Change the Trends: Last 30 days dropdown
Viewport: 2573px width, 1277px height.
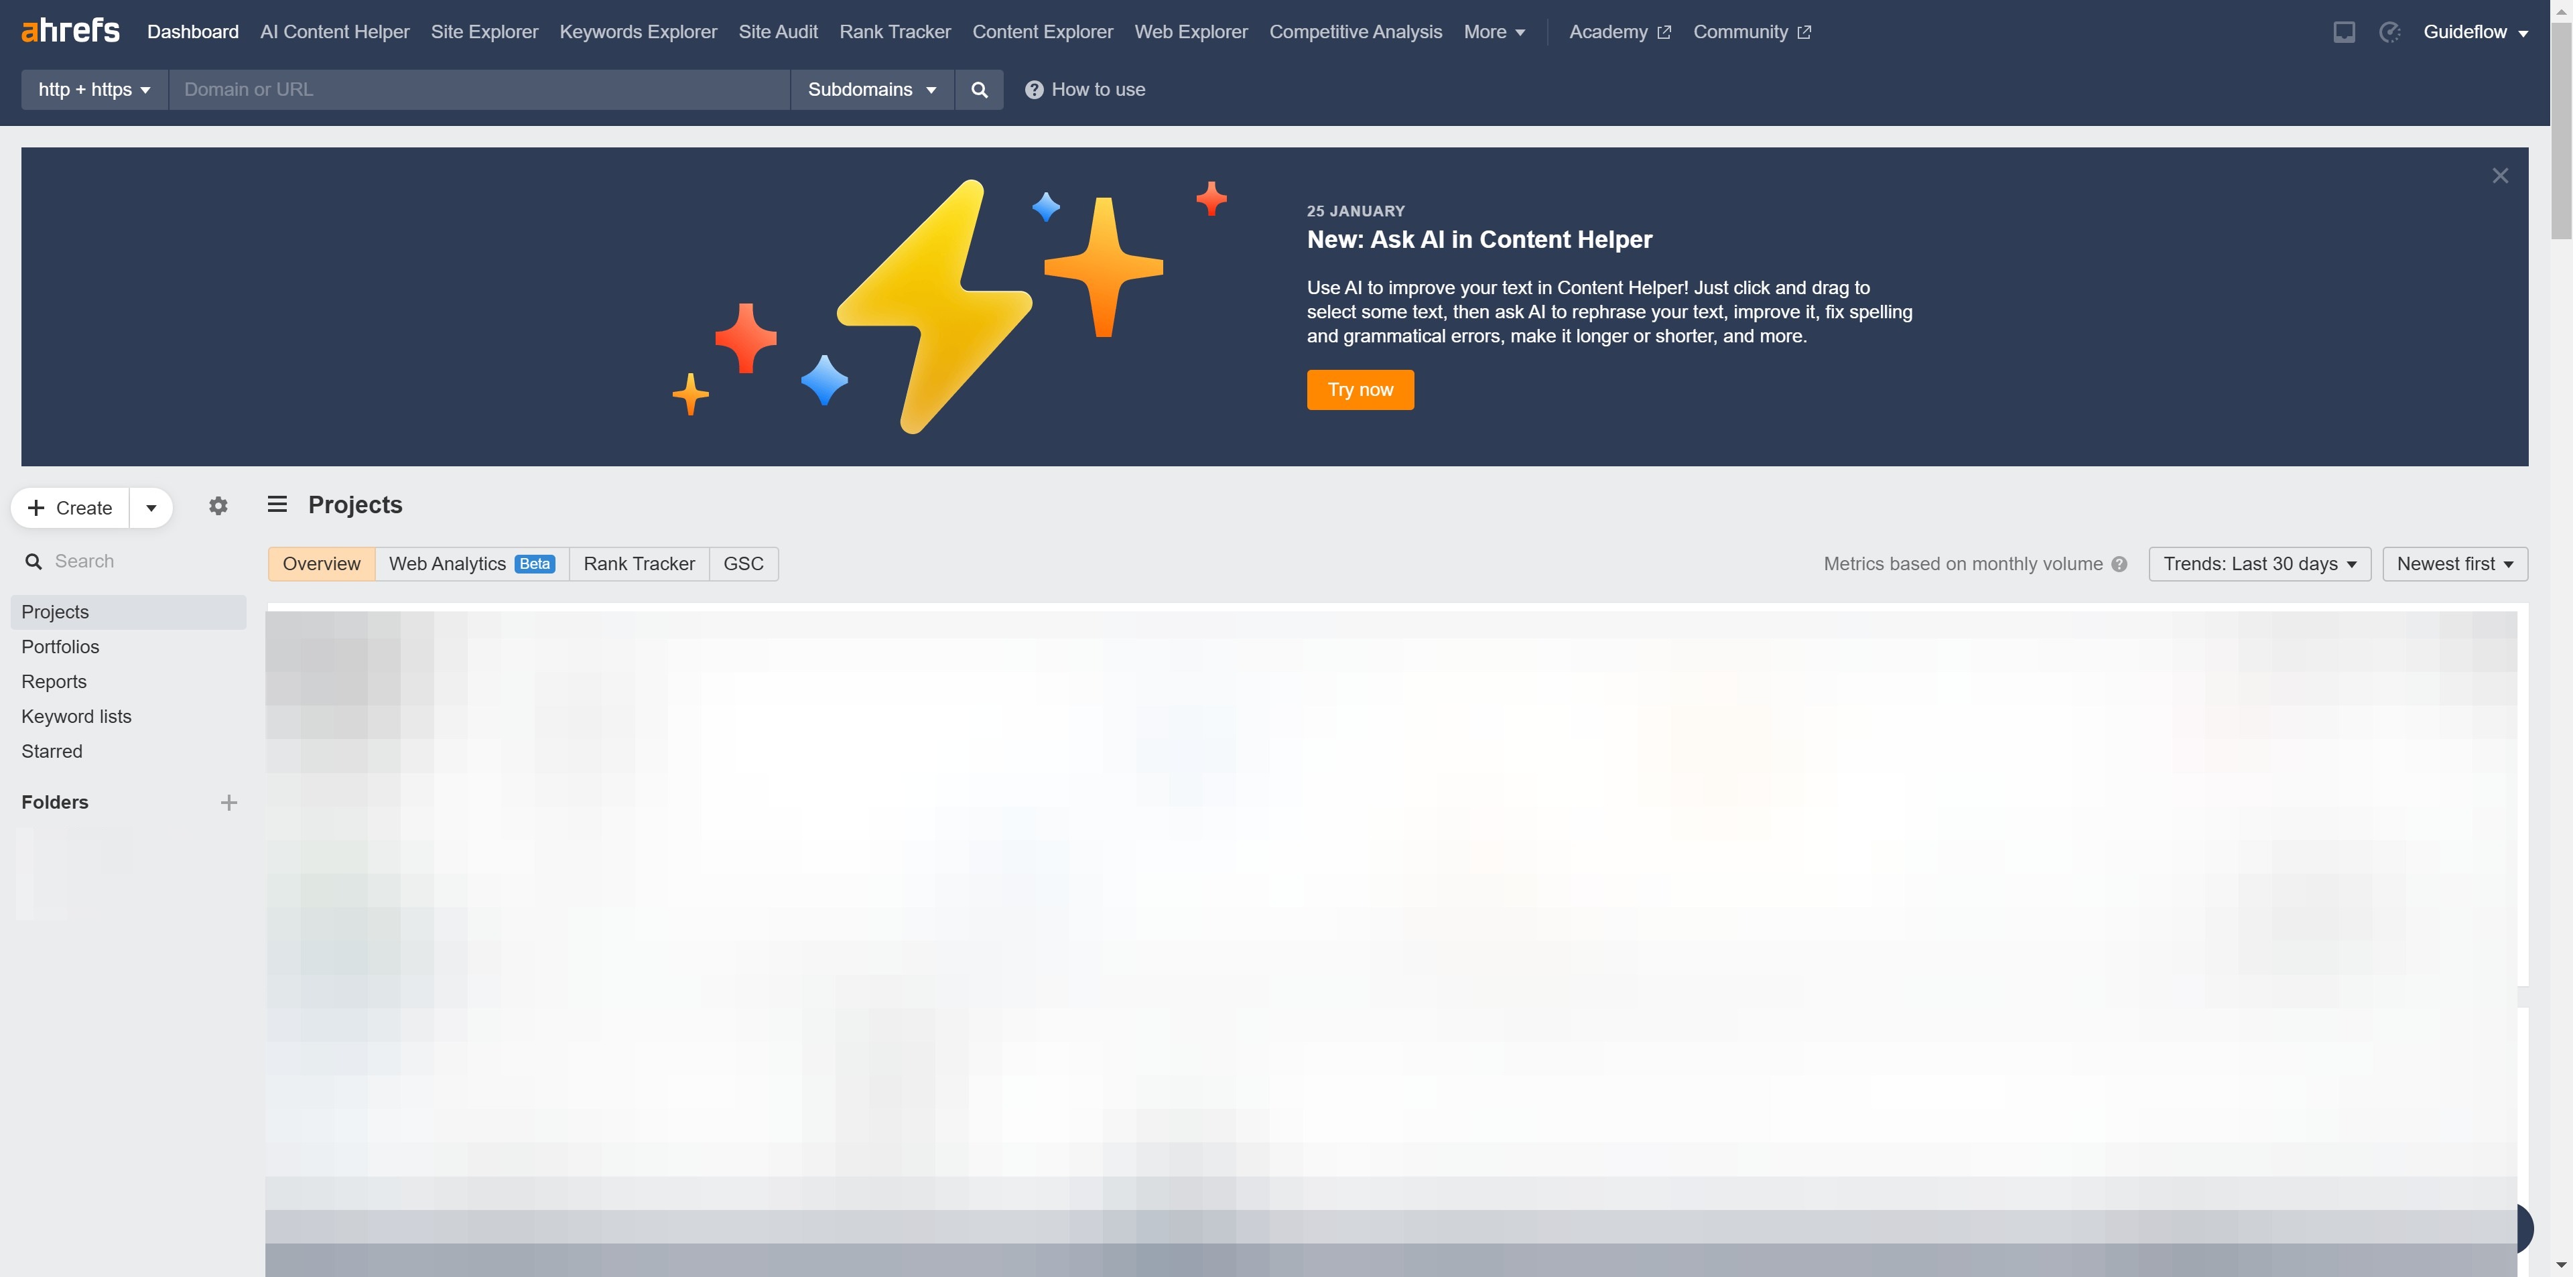click(2259, 563)
